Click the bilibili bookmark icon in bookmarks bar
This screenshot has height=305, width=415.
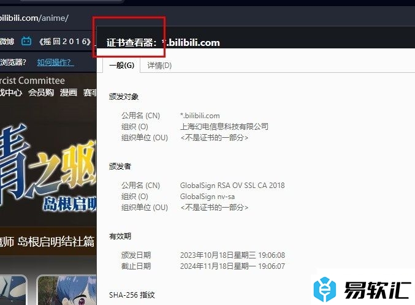pyautogui.click(x=26, y=41)
